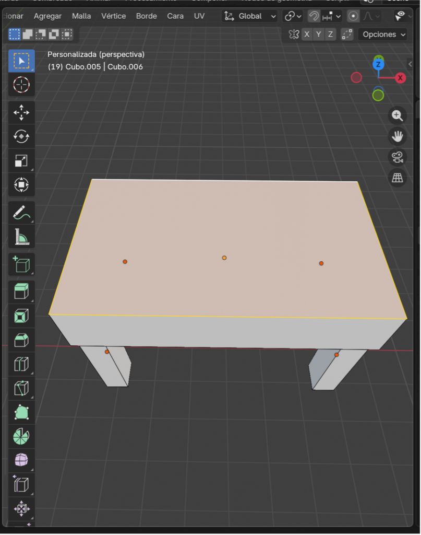Select the Knife tool
Viewport: 421px width, 535px height.
21,388
